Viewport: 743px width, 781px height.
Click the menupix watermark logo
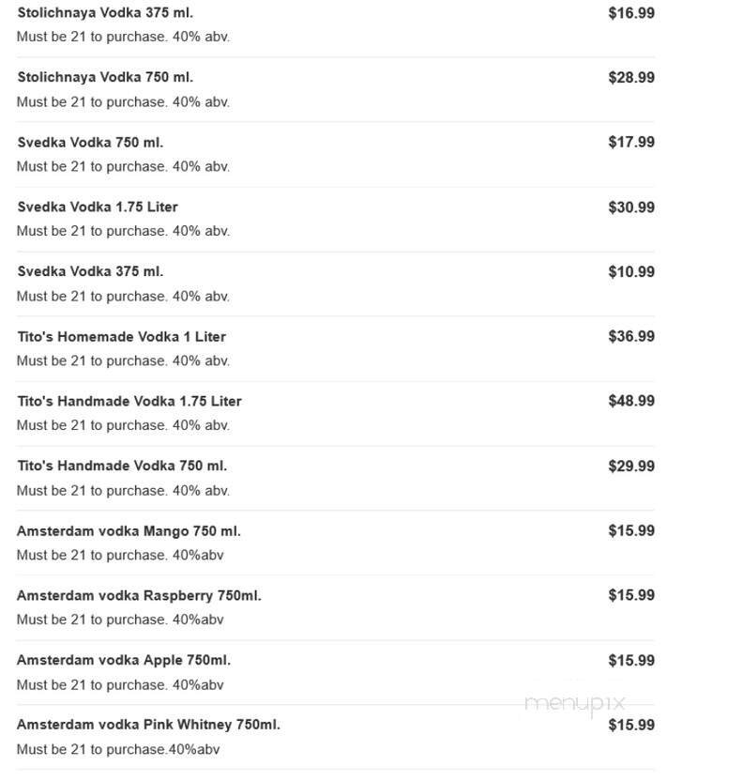(574, 703)
